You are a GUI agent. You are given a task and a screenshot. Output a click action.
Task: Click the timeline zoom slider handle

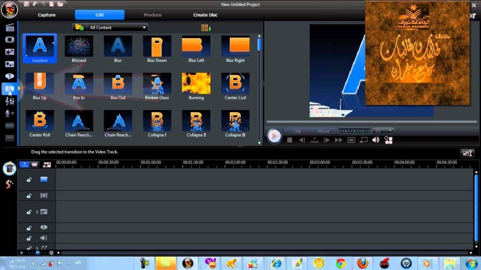[x=38, y=253]
